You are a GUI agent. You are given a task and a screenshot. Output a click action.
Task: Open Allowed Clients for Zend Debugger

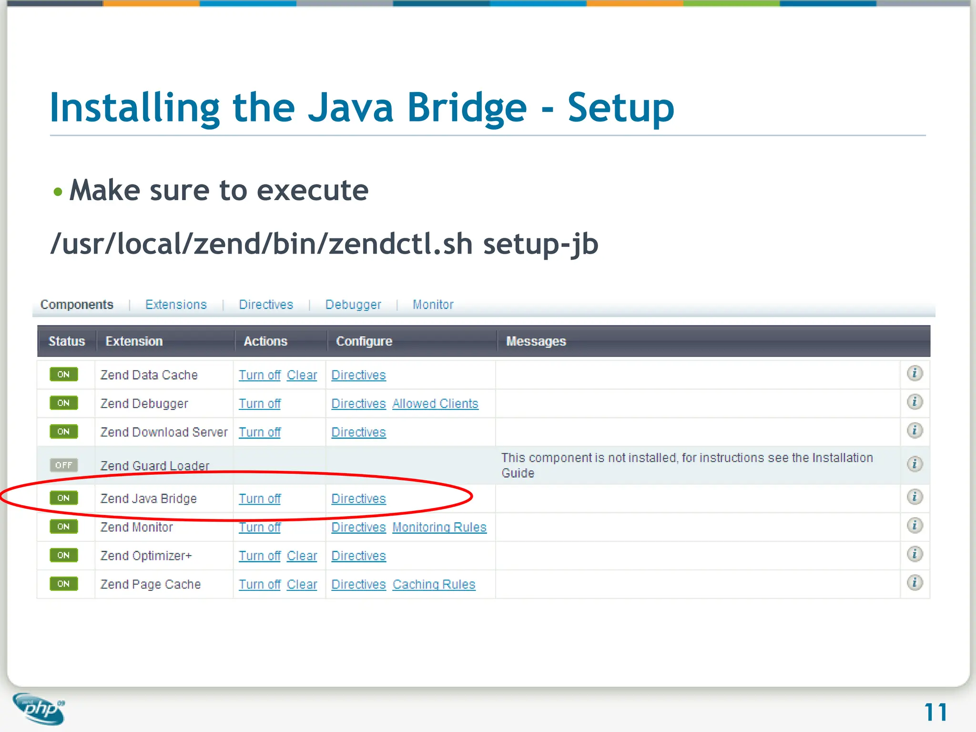(x=435, y=404)
